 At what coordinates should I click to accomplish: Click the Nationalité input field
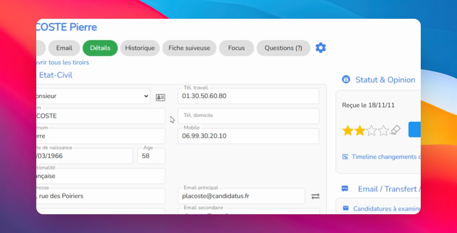pos(101,176)
